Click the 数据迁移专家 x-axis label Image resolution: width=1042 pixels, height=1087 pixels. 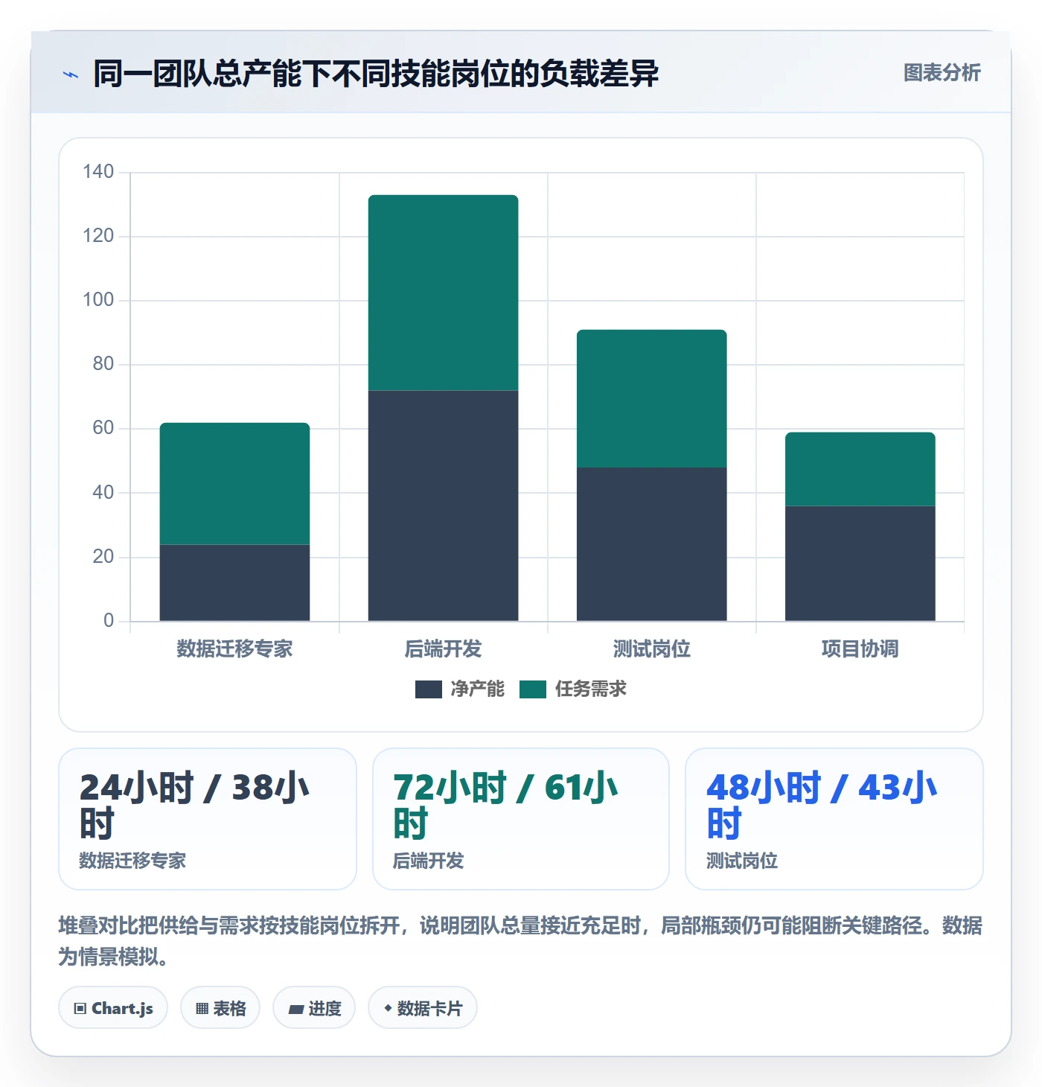[234, 649]
